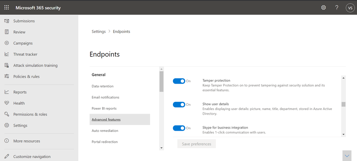Click the Threat tracker chart icon
The image size is (357, 161).
click(x=6, y=54)
